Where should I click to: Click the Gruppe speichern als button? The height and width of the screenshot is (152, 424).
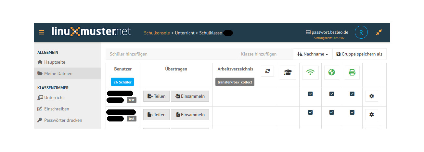point(359,54)
